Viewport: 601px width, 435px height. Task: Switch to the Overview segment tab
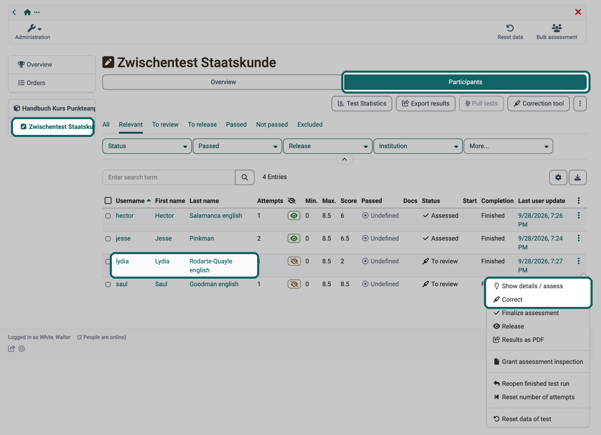[223, 82]
